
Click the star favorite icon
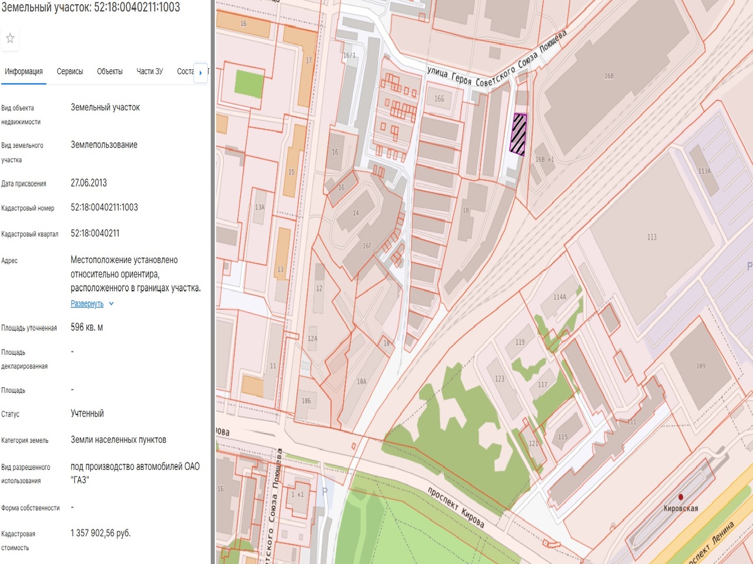10,39
